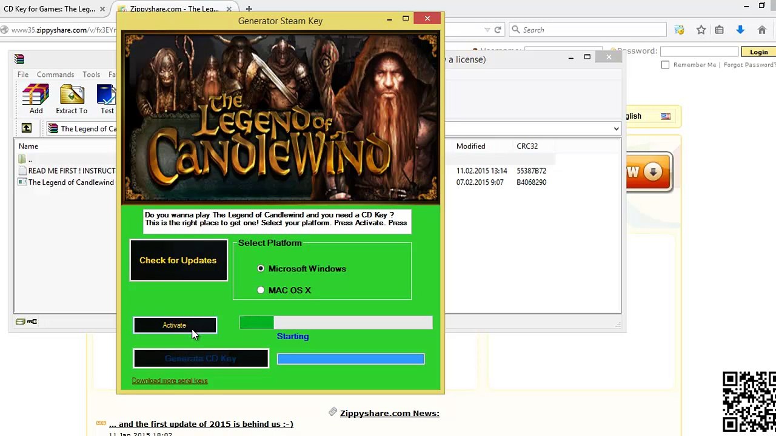Click the Extract To toolbar icon
Screen dimensions: 776x436
click(x=72, y=95)
